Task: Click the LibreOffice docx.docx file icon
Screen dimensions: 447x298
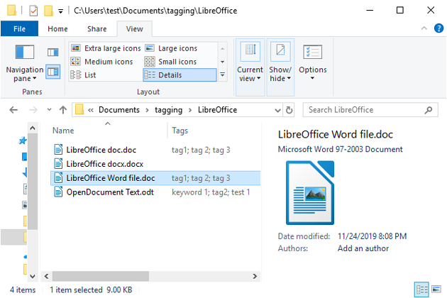Action: (x=58, y=164)
